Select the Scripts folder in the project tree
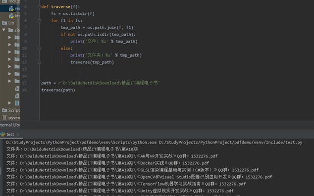 [11, 110]
